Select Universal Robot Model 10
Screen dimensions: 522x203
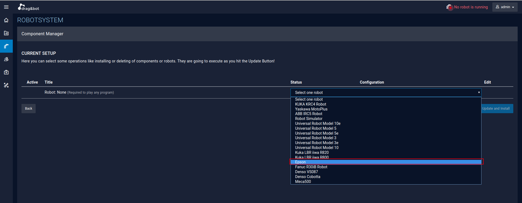tap(386, 148)
